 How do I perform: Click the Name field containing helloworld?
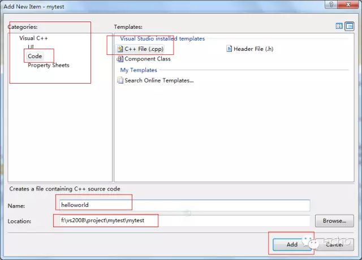click(184, 205)
